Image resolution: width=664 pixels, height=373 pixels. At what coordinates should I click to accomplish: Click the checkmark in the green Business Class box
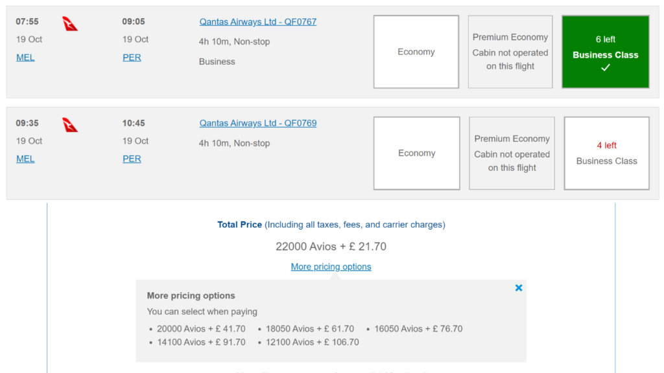pos(604,68)
